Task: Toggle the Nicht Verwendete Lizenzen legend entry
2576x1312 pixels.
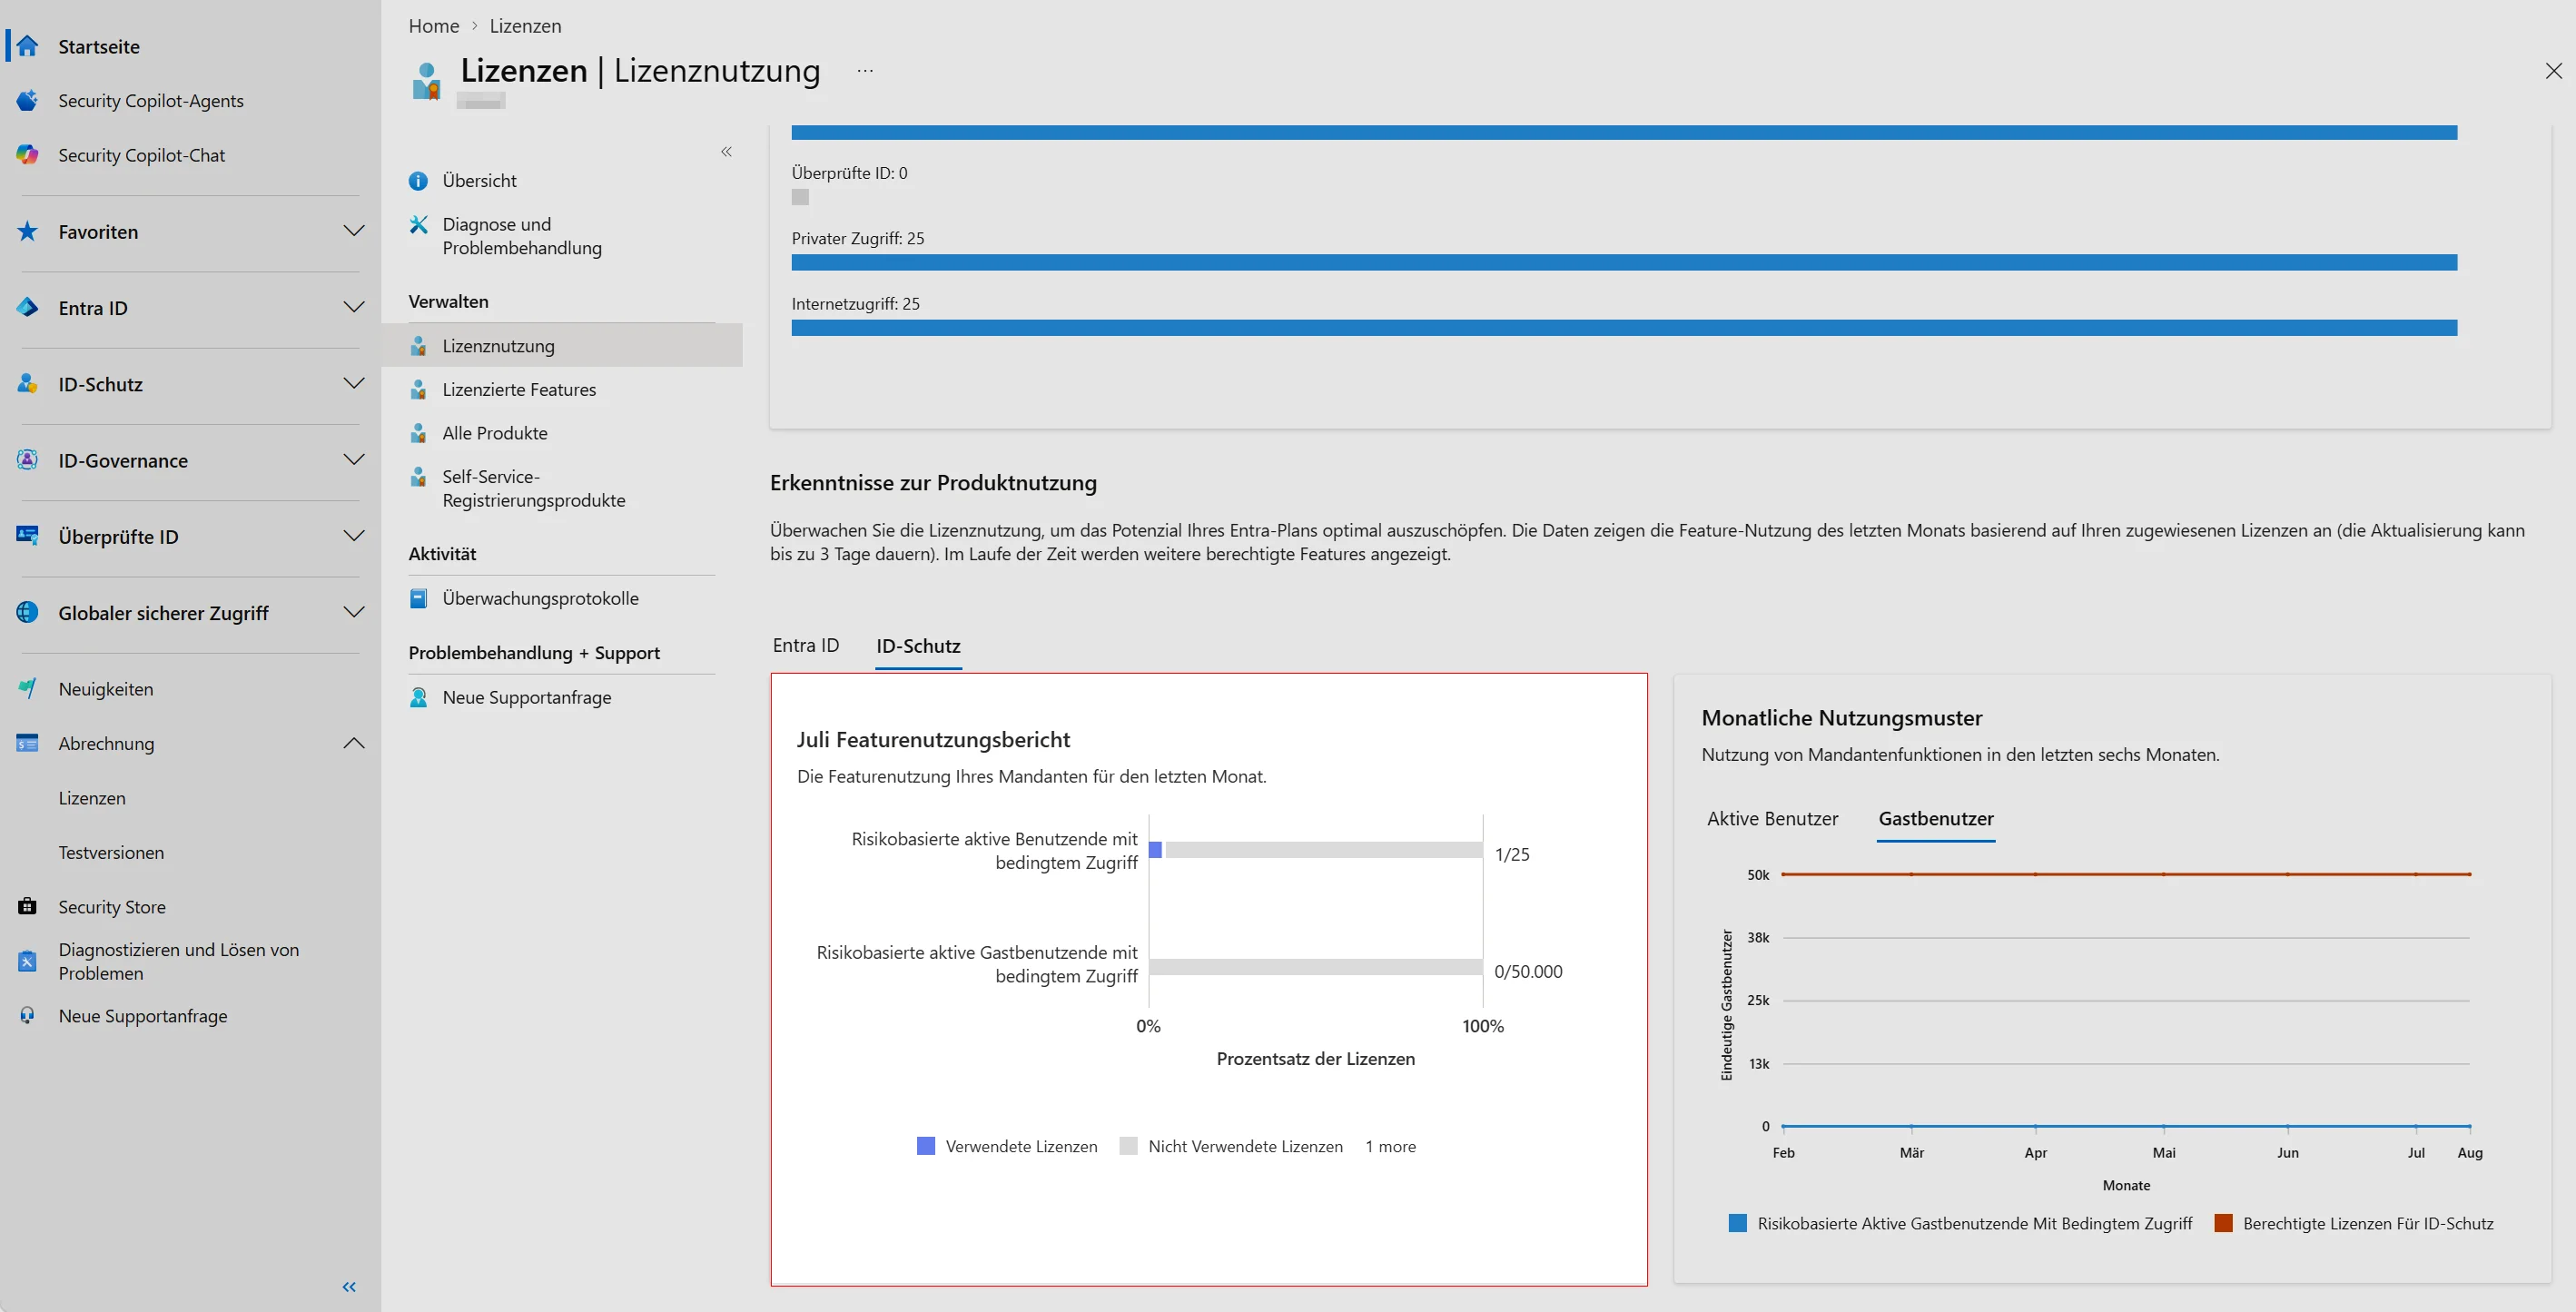Action: point(1231,1146)
